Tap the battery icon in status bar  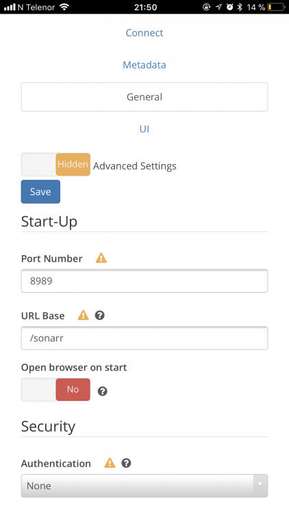point(276,7)
